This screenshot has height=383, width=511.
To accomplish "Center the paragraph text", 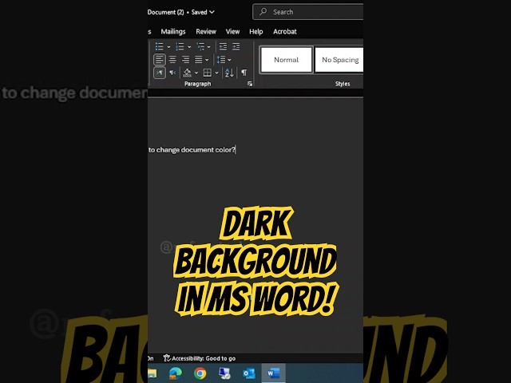I will point(172,60).
